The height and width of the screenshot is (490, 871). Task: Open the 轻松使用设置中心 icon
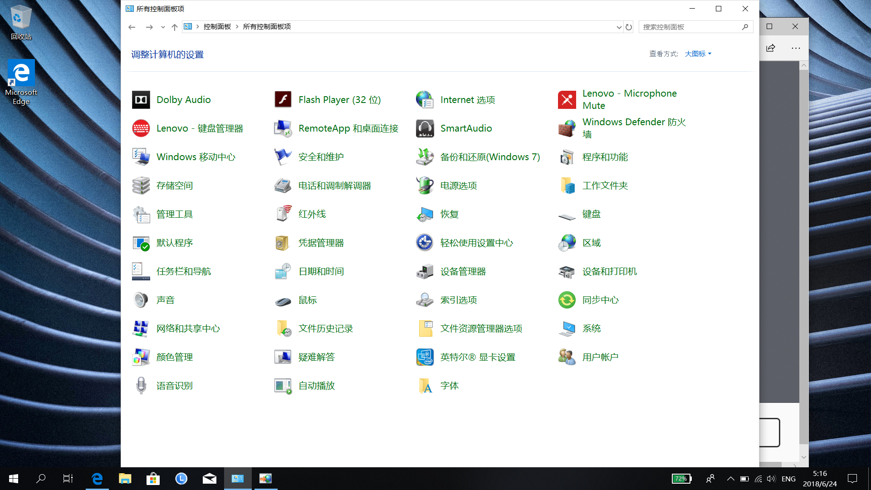coord(425,243)
